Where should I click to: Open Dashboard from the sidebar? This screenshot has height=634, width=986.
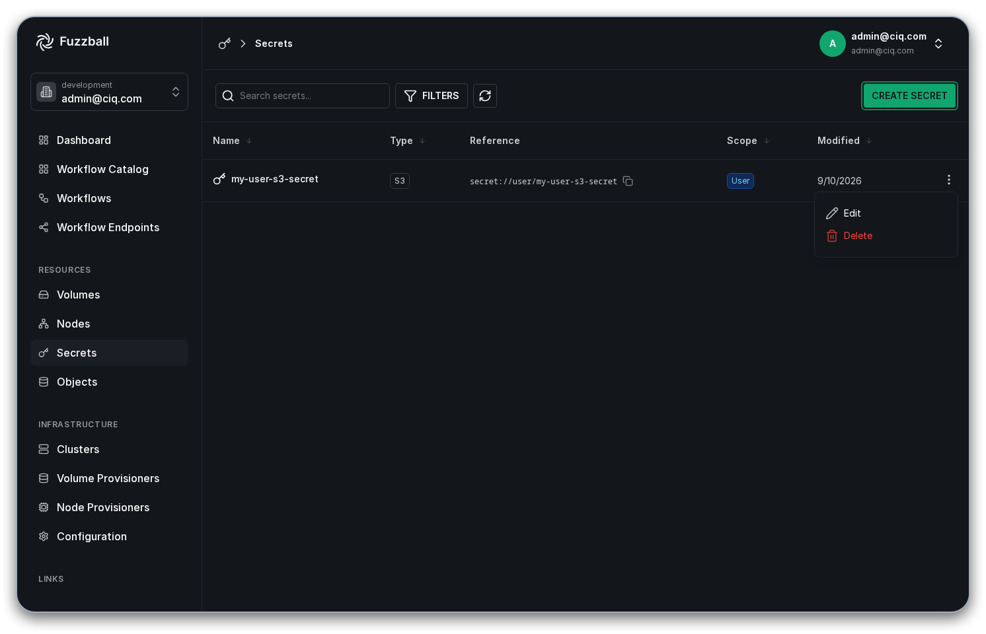109,140
